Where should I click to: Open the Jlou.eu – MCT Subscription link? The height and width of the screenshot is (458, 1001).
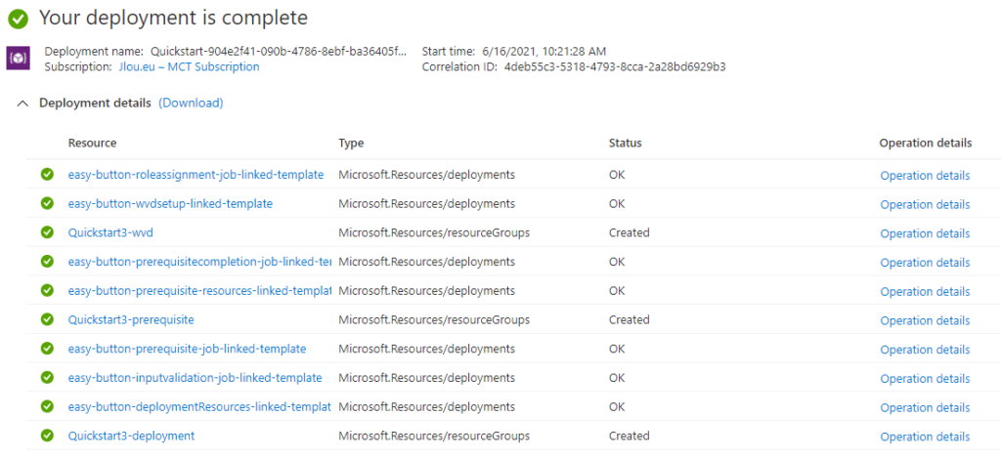pos(189,66)
